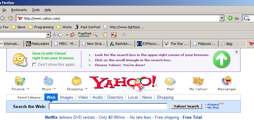Click the PageRank indicator bar
The image size is (254, 120).
click(x=85, y=36)
